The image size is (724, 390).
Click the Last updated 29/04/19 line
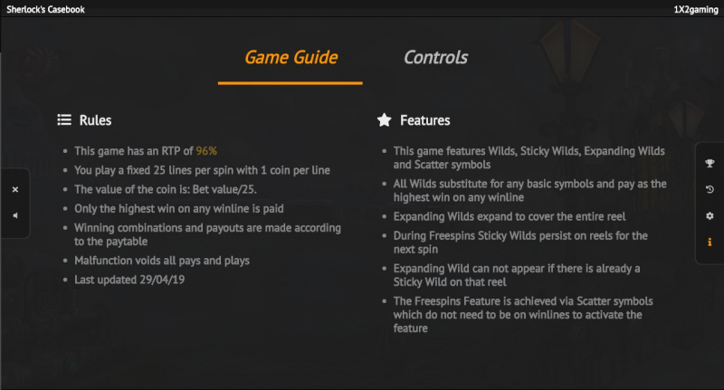pyautogui.click(x=129, y=280)
